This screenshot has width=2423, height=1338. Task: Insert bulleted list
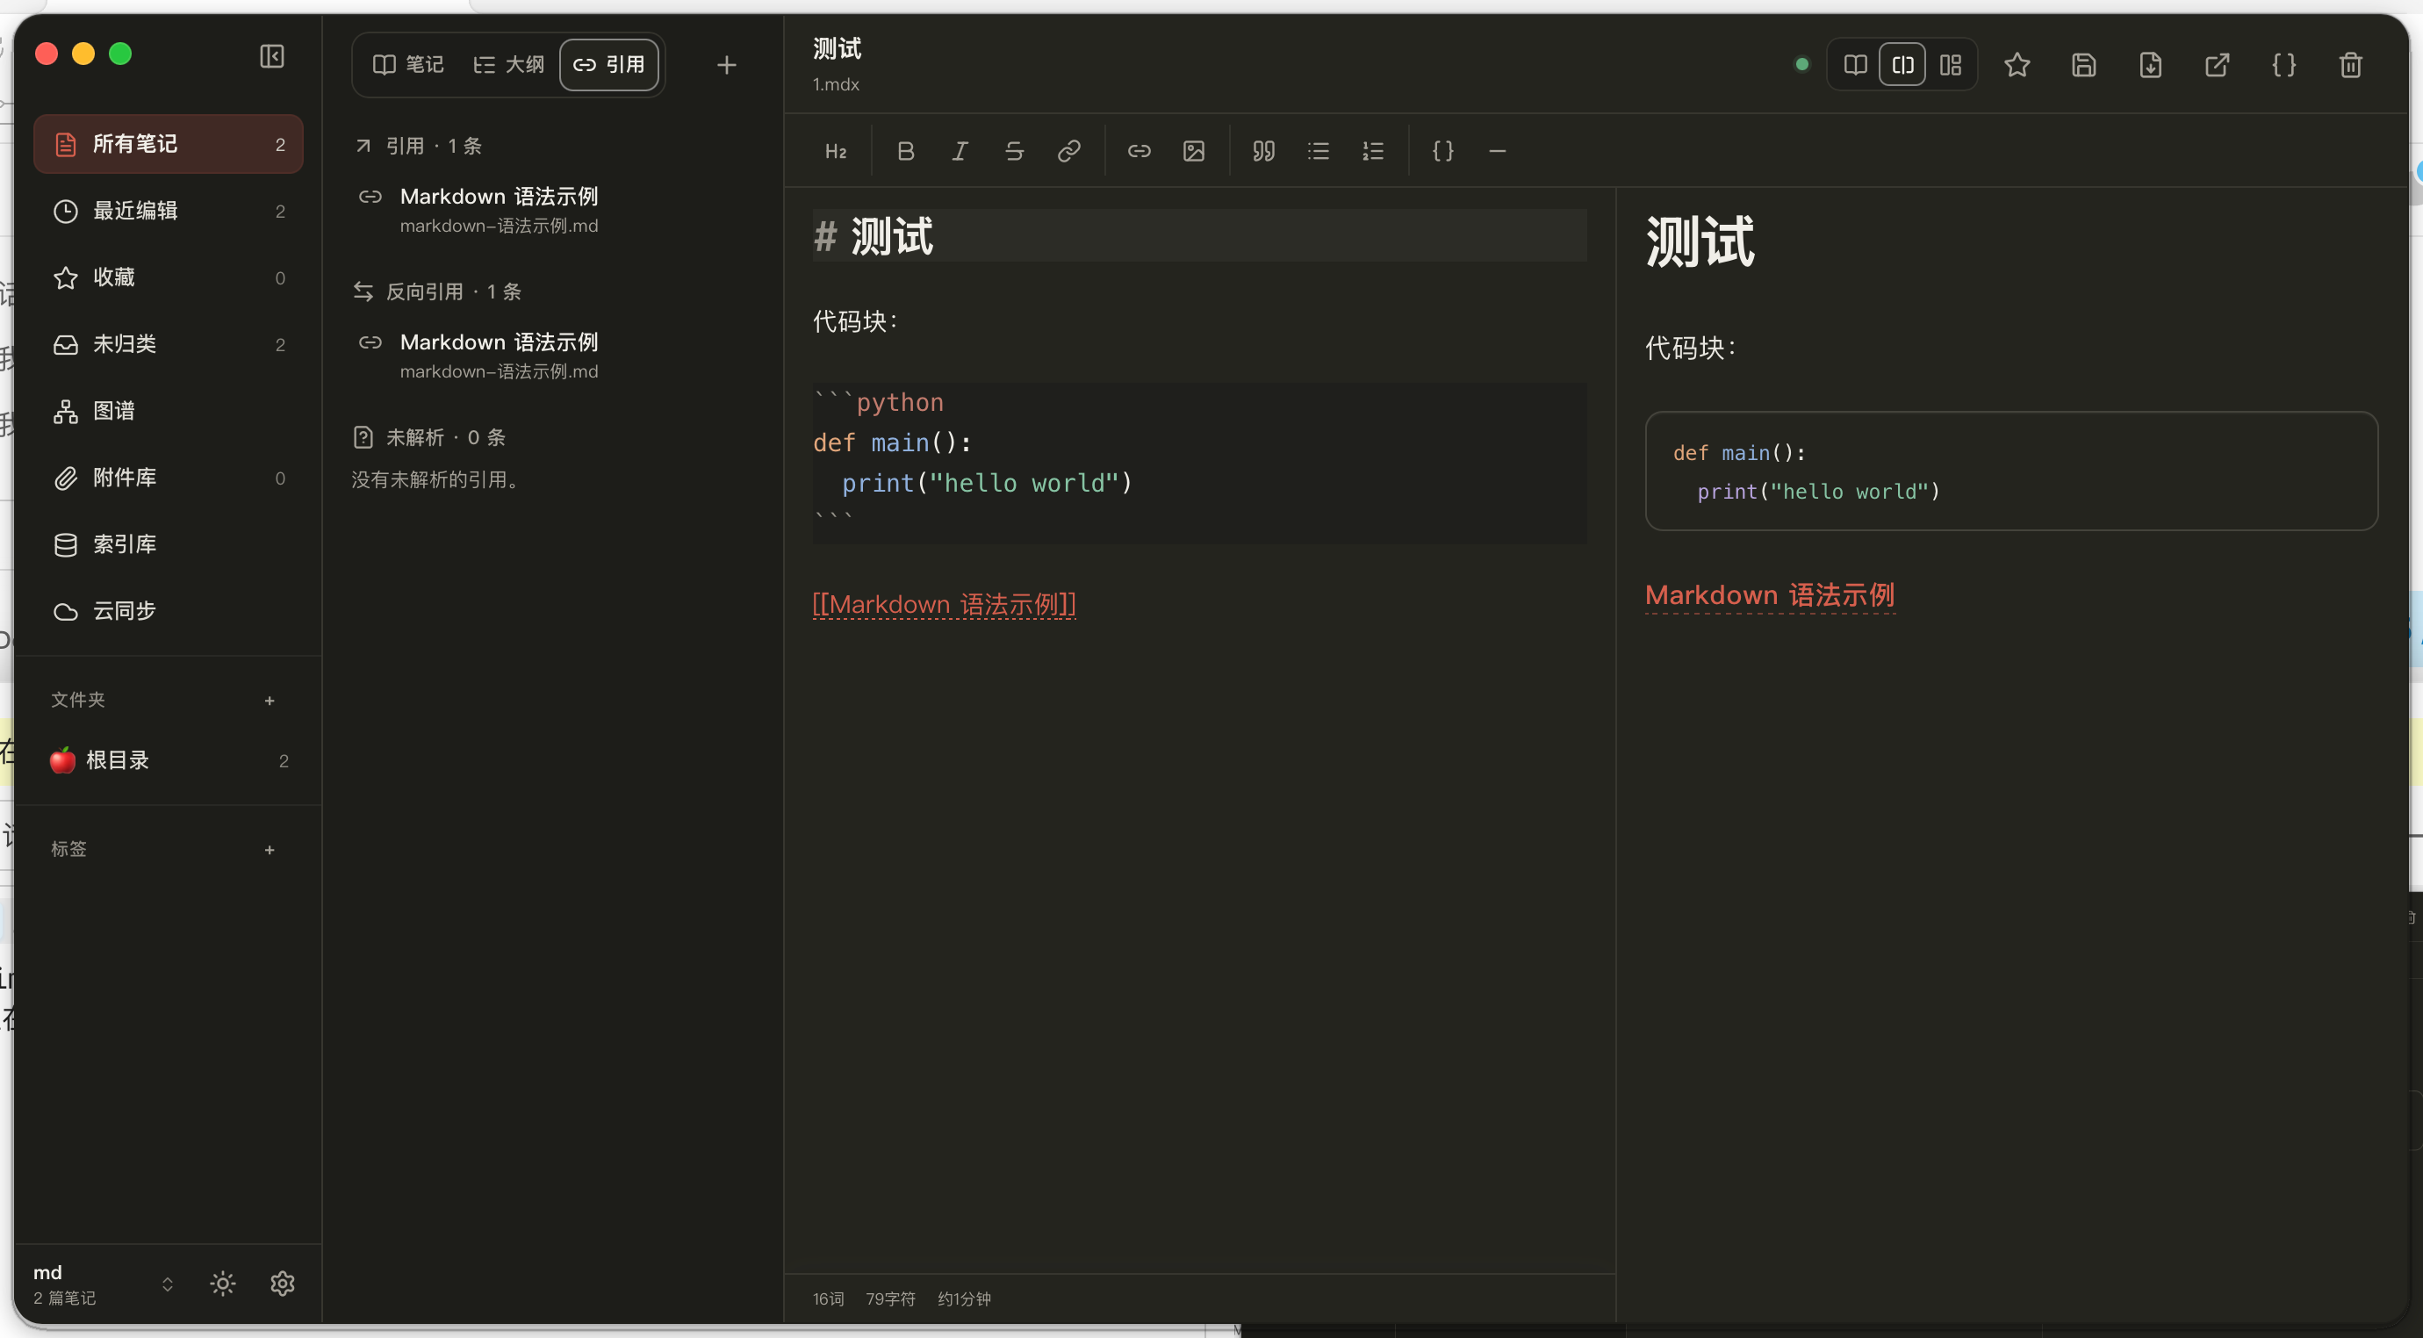click(1318, 152)
